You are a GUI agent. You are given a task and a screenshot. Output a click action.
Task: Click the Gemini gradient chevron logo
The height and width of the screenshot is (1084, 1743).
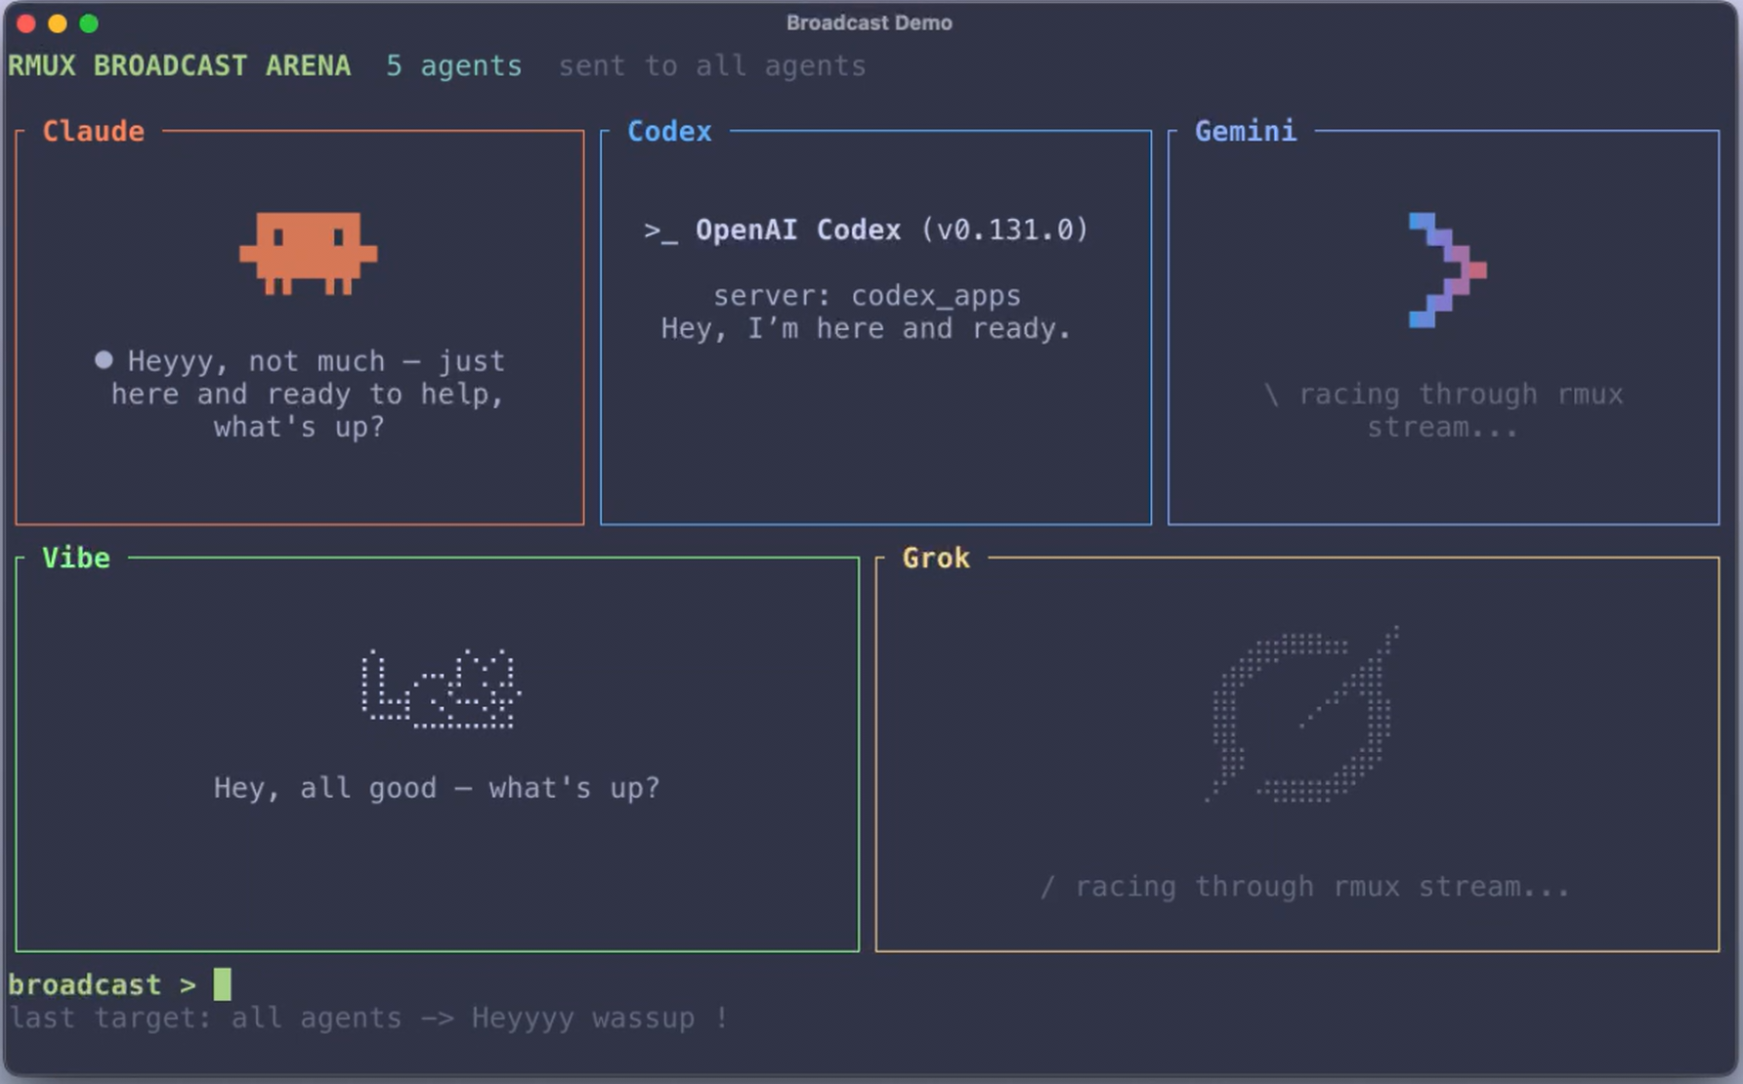point(1448,270)
